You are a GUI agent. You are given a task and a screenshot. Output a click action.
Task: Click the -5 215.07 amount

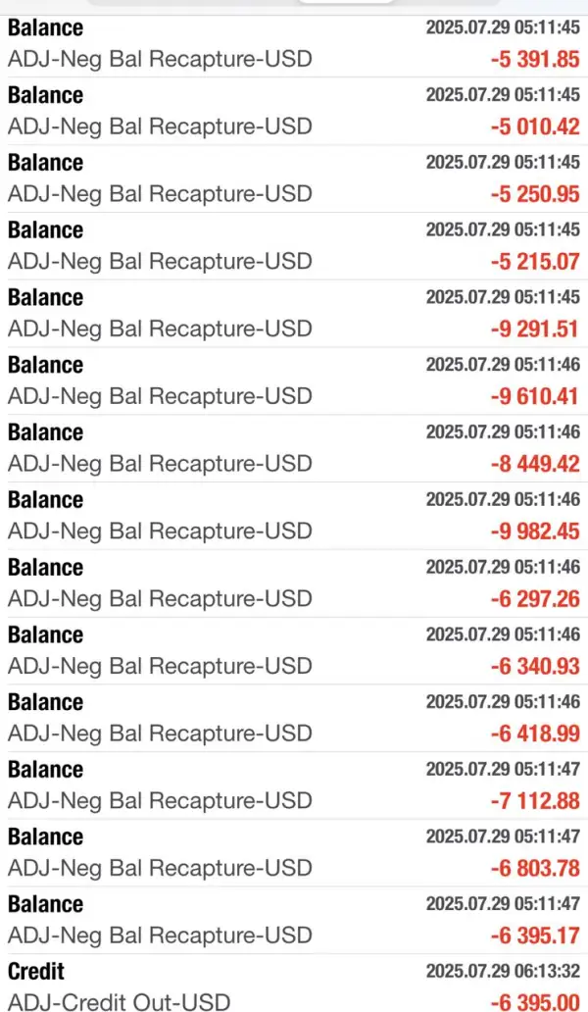tap(535, 262)
